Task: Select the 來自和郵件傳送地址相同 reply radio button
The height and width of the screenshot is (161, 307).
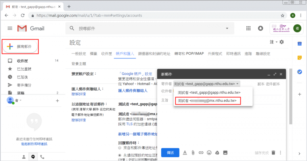Action: [x=120, y=148]
